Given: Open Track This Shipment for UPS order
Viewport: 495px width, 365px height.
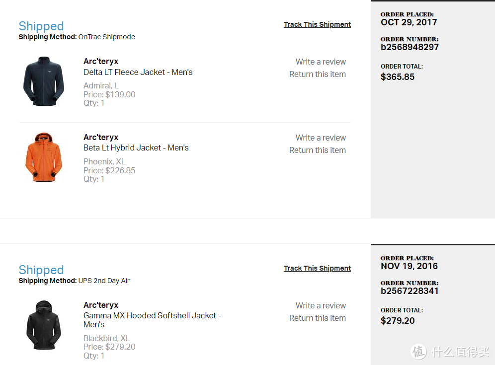Looking at the screenshot, I should [317, 268].
